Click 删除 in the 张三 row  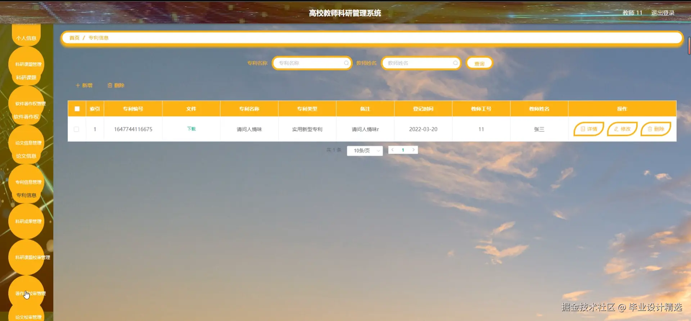[656, 129]
